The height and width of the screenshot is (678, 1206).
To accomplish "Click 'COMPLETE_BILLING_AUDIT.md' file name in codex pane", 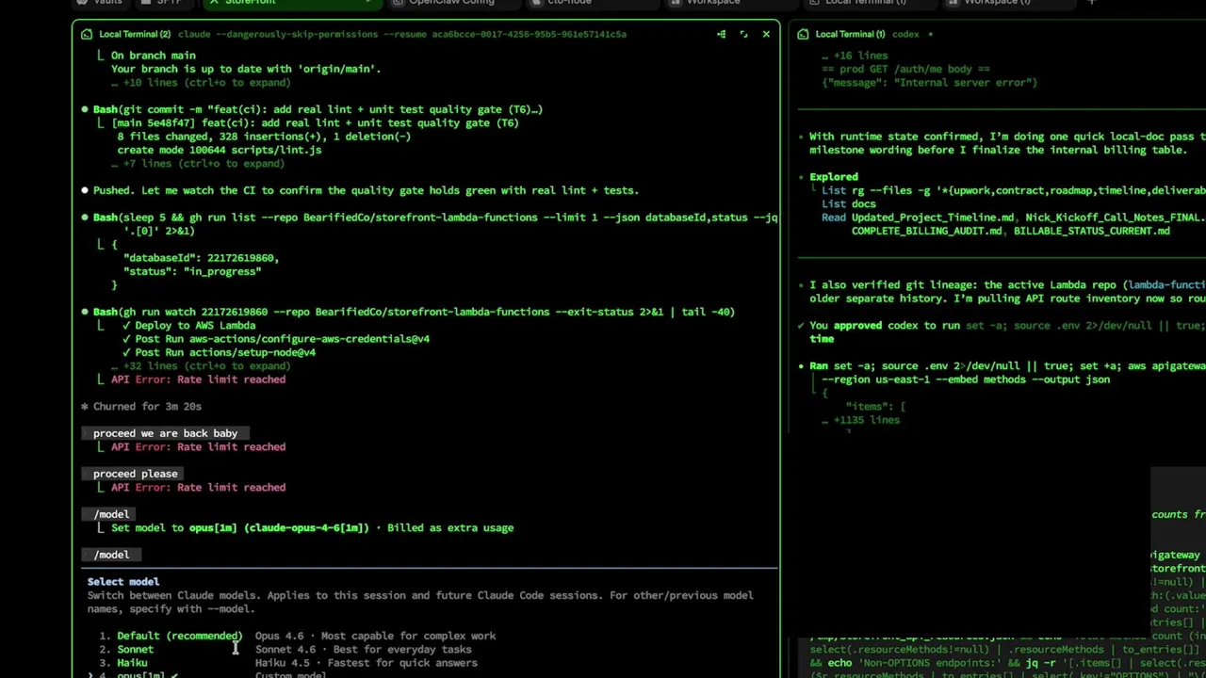I will coord(926,232).
